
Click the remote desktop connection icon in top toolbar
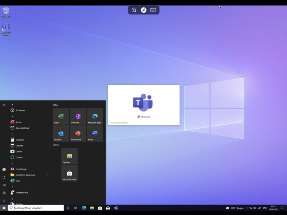click(x=143, y=10)
